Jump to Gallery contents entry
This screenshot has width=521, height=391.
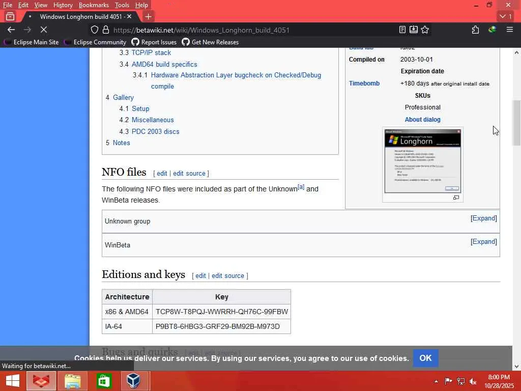(x=123, y=97)
